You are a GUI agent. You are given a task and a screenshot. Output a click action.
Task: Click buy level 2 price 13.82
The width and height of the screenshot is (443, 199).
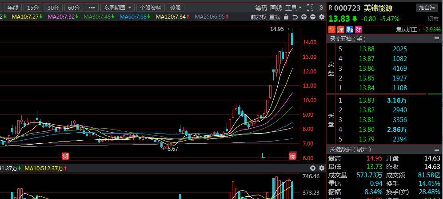click(x=367, y=110)
